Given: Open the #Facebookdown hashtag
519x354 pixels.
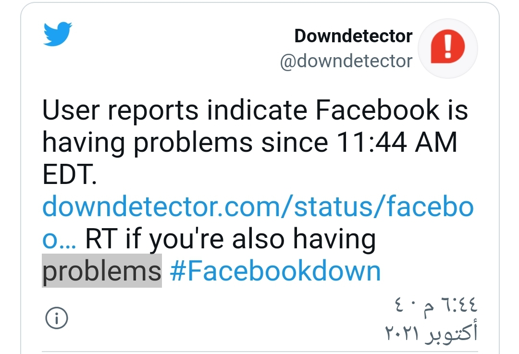Looking at the screenshot, I should point(275,271).
